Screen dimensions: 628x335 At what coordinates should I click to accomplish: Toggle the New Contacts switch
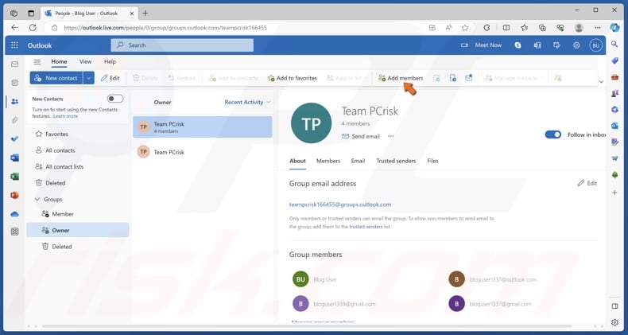coord(115,99)
